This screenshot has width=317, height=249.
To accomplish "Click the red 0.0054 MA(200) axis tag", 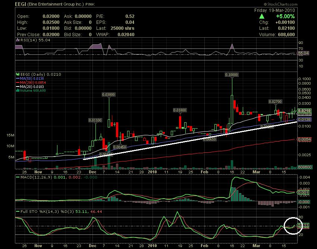I will [304, 139].
